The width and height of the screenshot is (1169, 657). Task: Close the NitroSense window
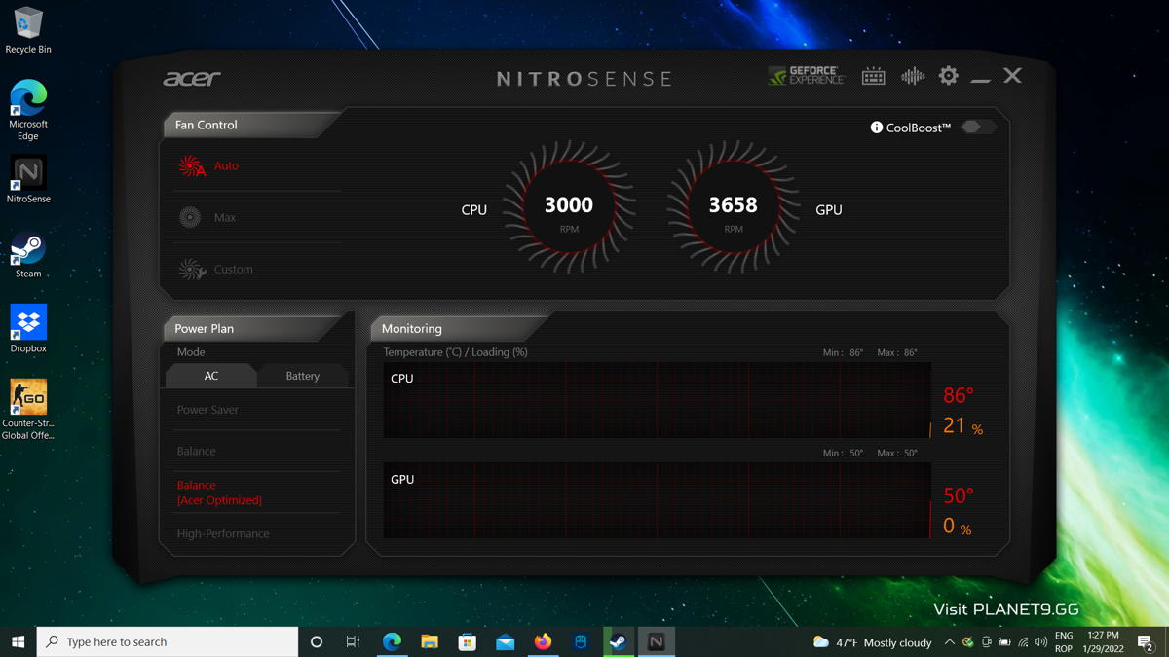(x=1013, y=75)
